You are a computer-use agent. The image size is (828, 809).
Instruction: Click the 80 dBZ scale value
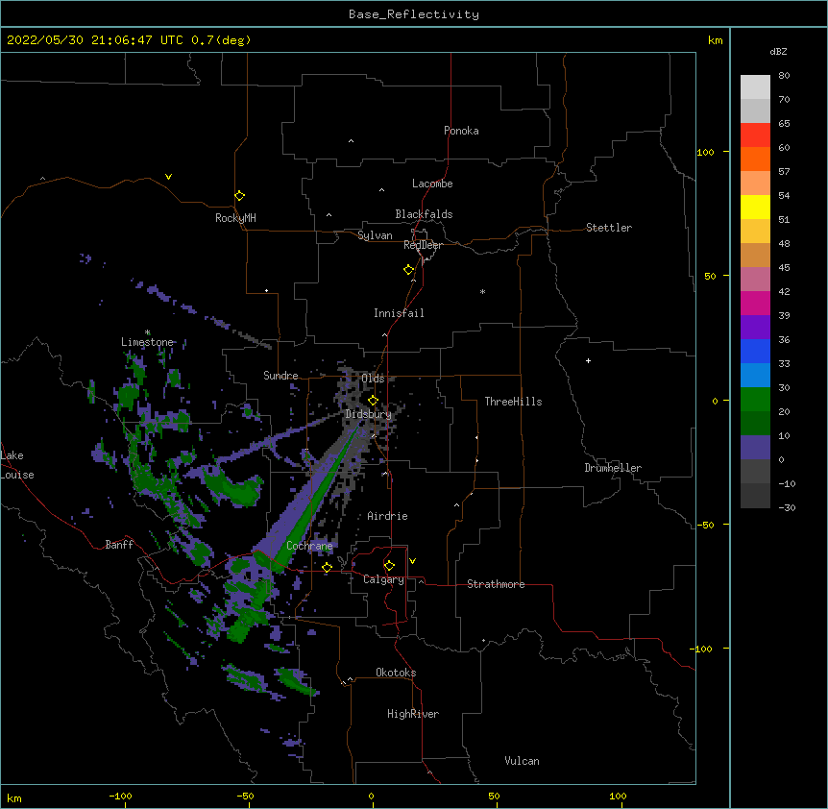coord(784,76)
